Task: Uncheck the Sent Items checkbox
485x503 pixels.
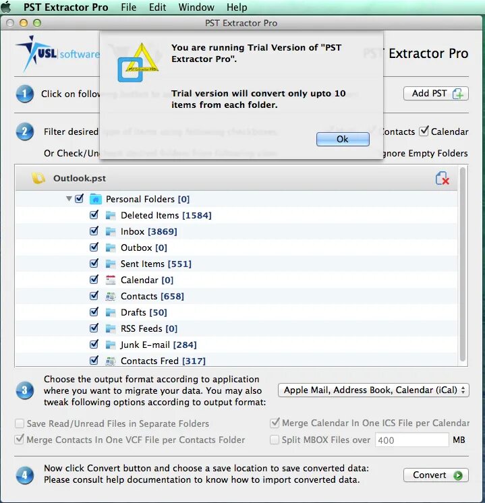Action: point(94,263)
